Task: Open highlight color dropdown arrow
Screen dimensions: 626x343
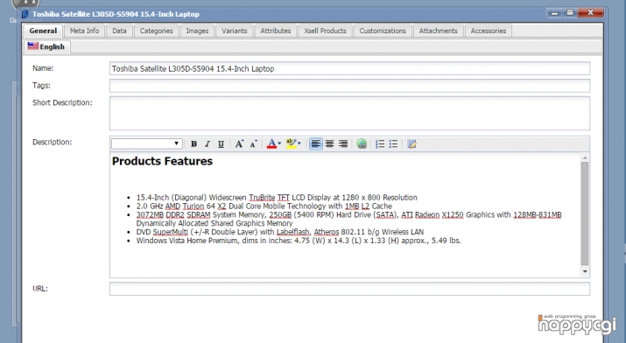Action: tap(299, 143)
